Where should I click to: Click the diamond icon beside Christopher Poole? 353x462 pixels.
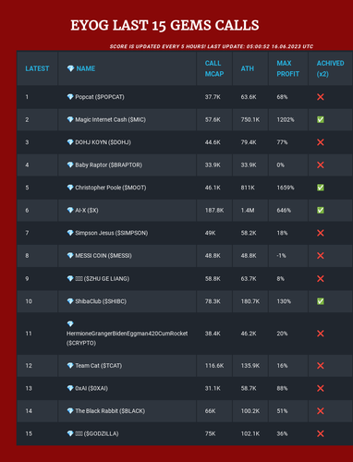click(x=70, y=188)
